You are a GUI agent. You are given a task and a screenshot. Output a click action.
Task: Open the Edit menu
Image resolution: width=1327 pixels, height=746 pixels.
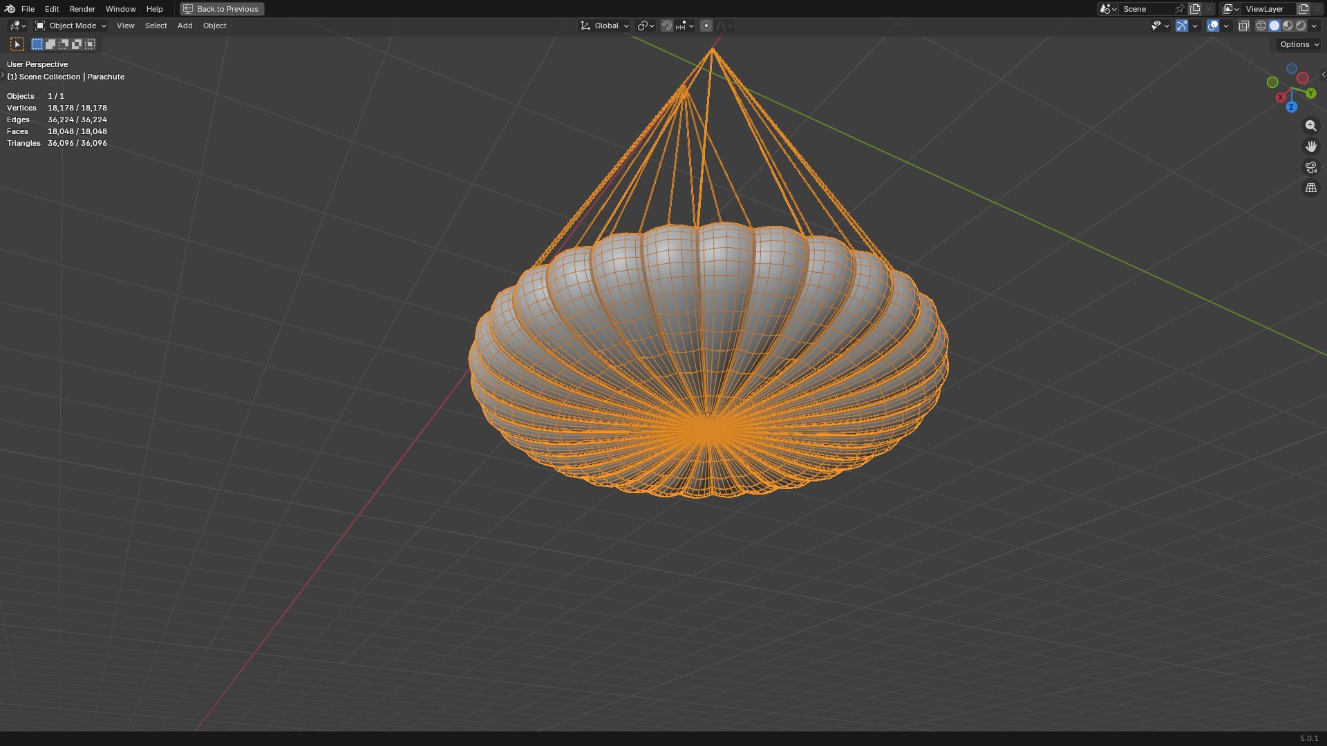point(52,9)
